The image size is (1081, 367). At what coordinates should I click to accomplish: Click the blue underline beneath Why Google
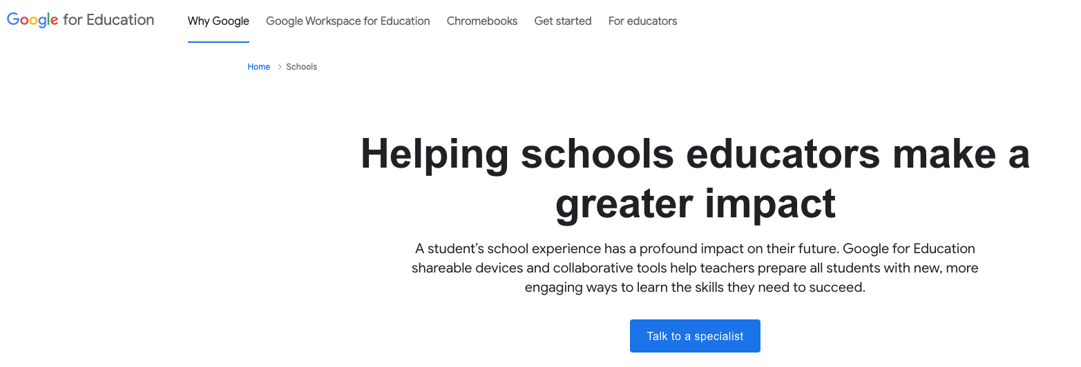218,41
